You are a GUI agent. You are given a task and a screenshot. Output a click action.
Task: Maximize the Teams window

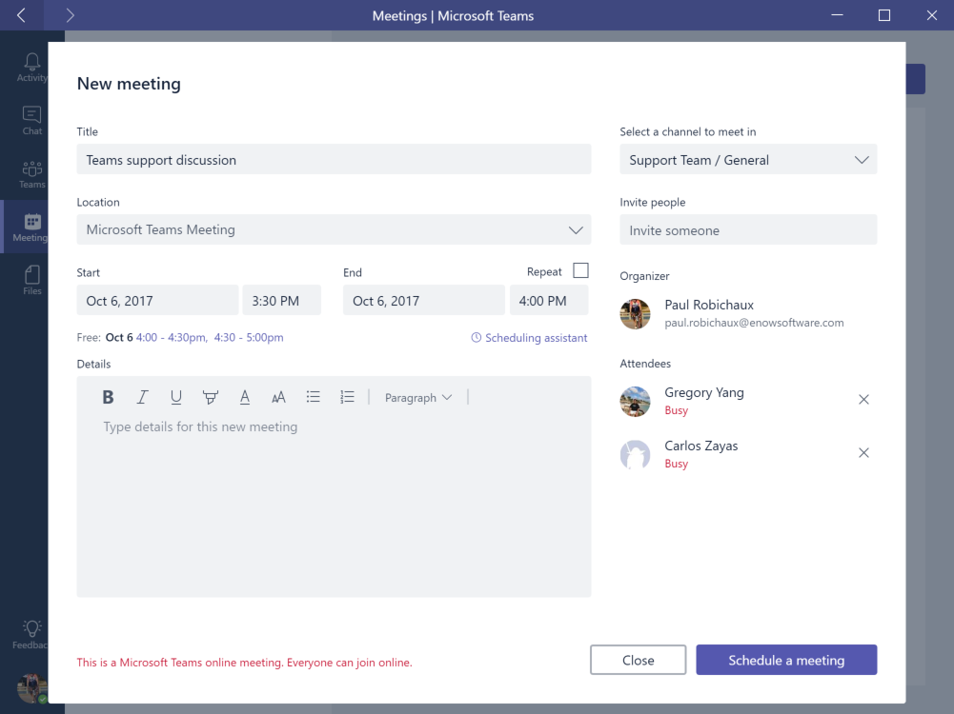click(884, 15)
